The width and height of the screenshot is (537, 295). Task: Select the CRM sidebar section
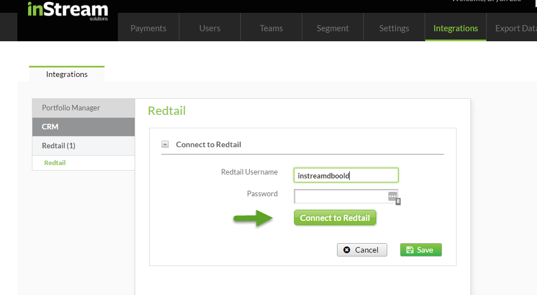pos(84,127)
